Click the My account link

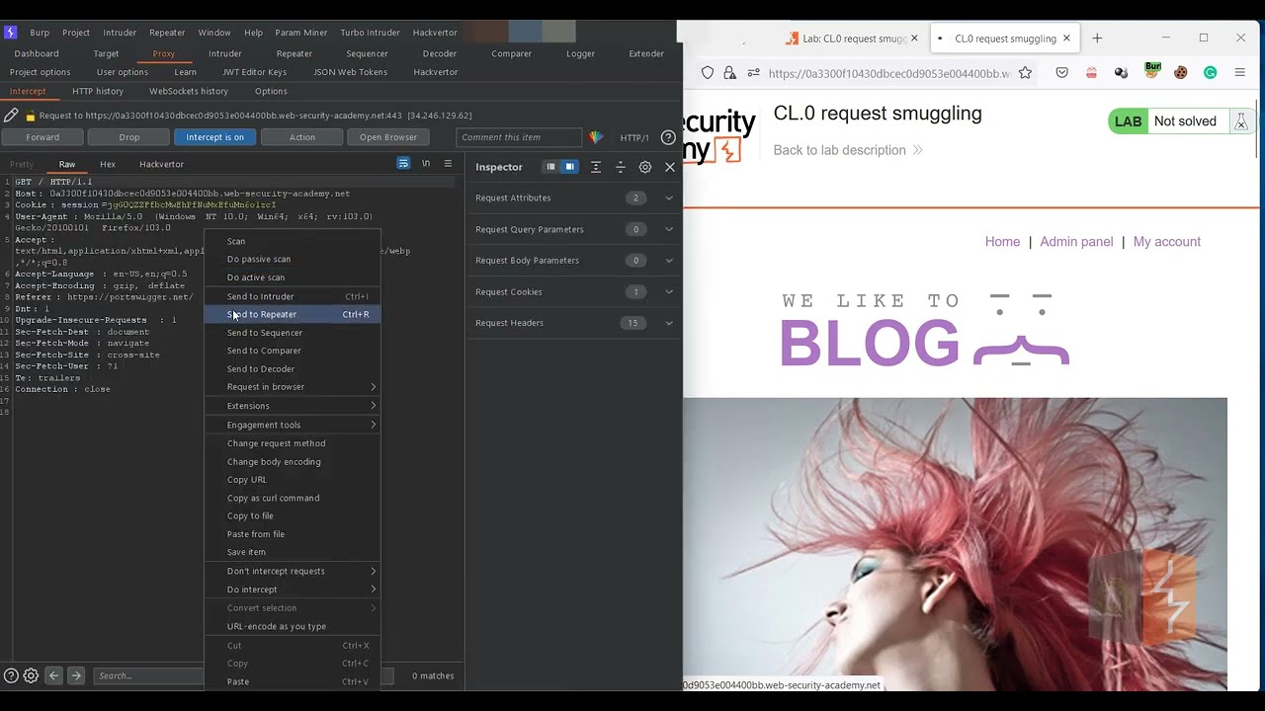[x=1167, y=242]
